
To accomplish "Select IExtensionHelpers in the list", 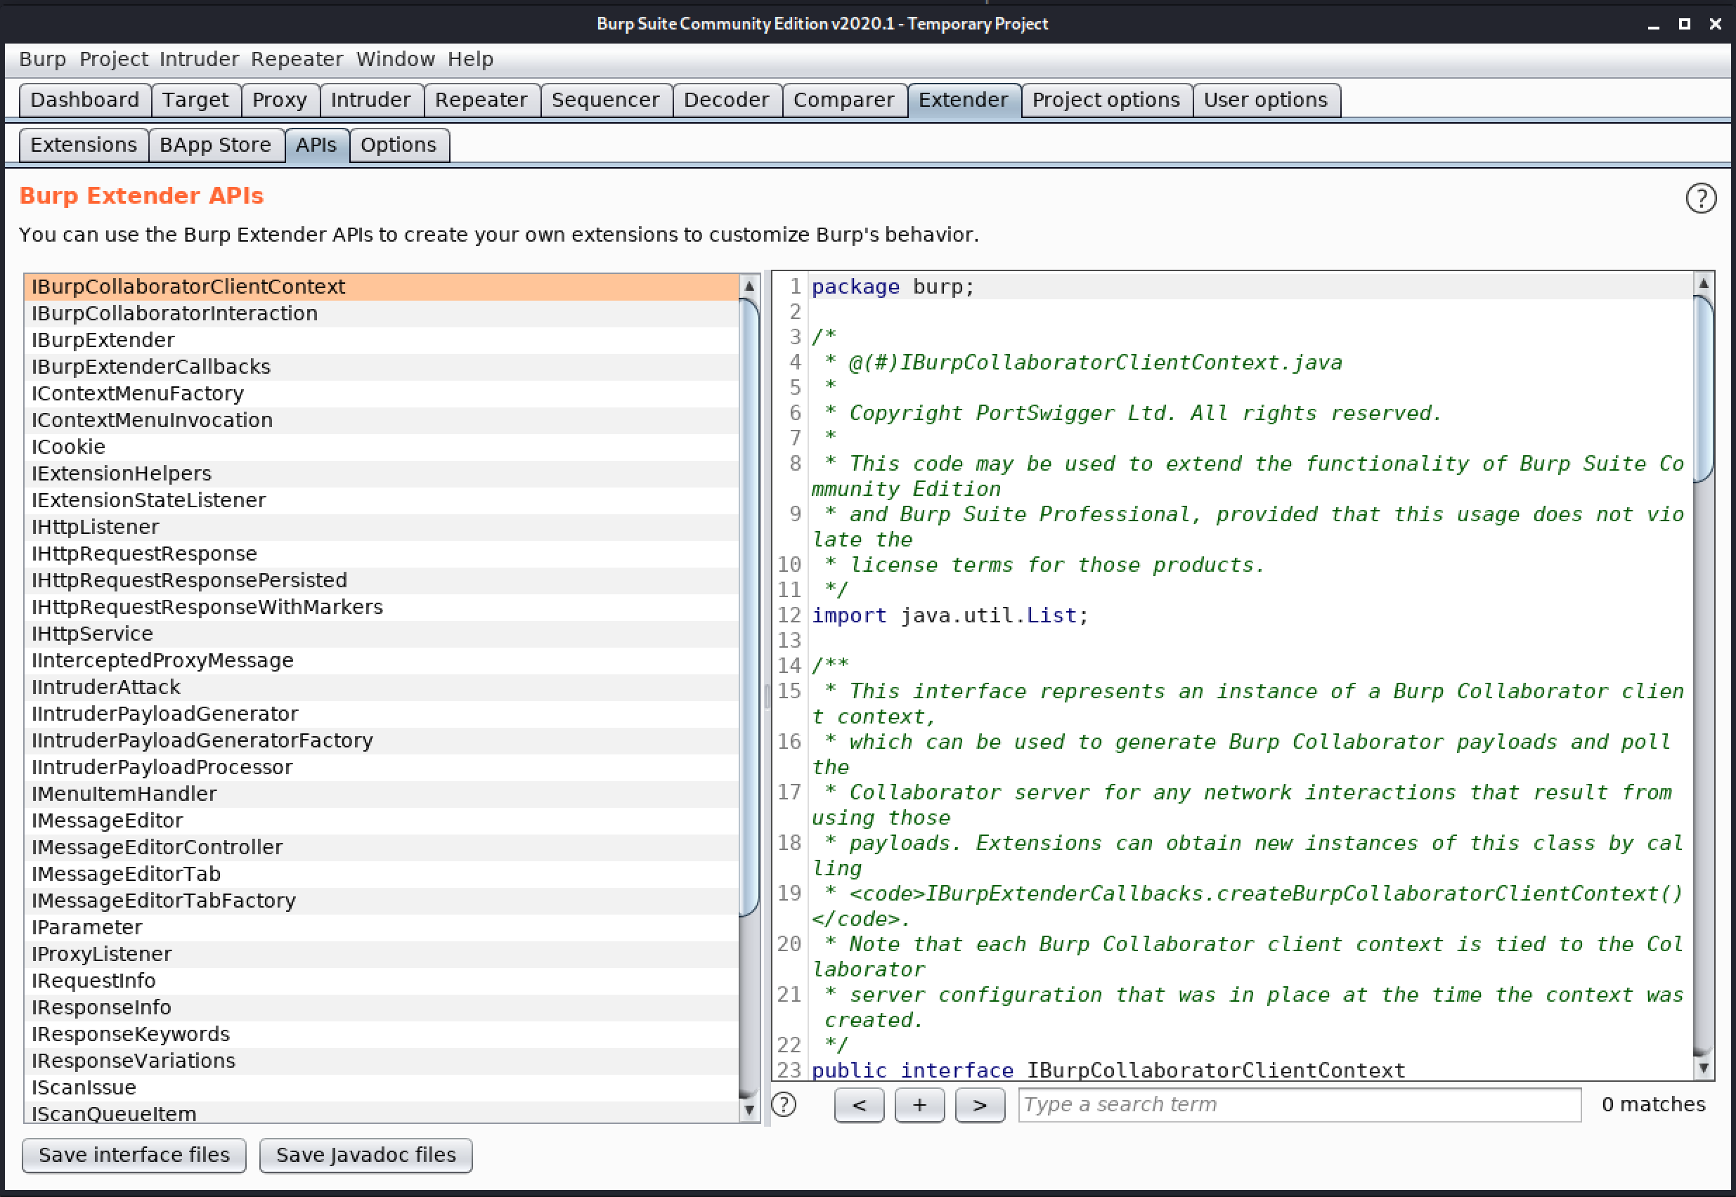I will pyautogui.click(x=381, y=473).
